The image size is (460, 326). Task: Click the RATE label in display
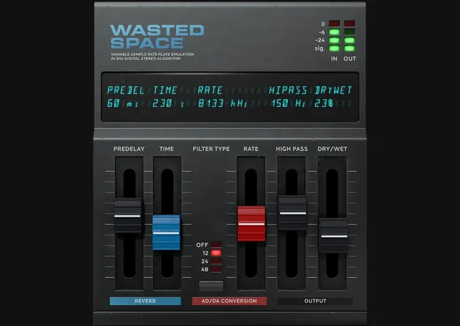[210, 90]
